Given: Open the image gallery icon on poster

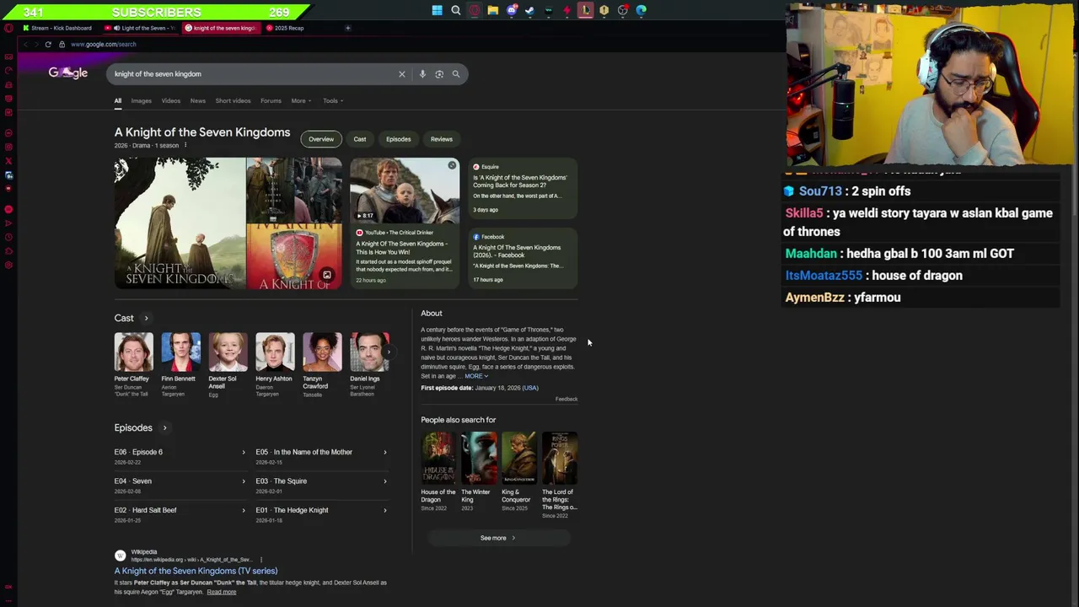Looking at the screenshot, I should (x=327, y=275).
